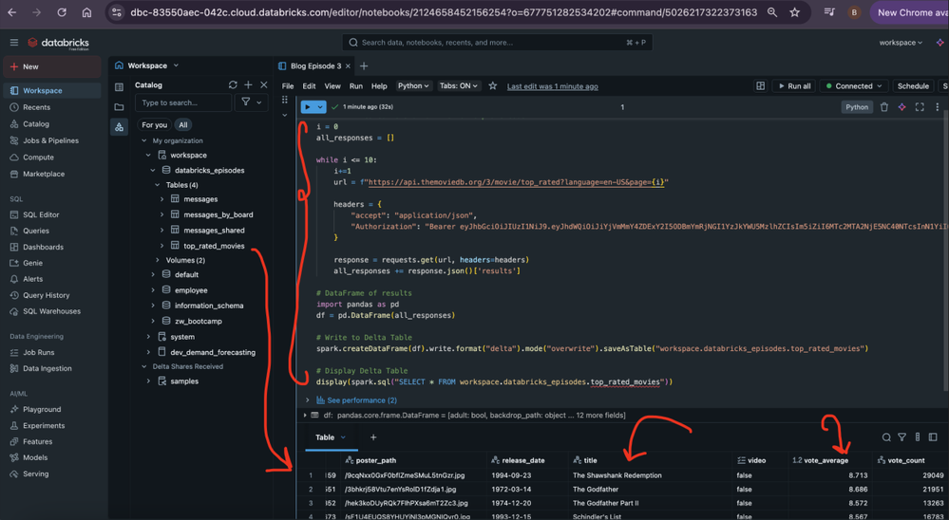Open the Tabs: ON dropdown

click(x=459, y=86)
